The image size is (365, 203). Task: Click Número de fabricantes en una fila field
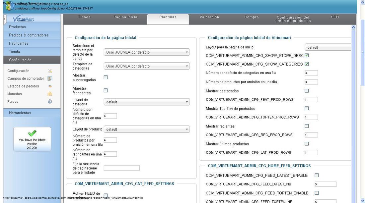[110, 154]
